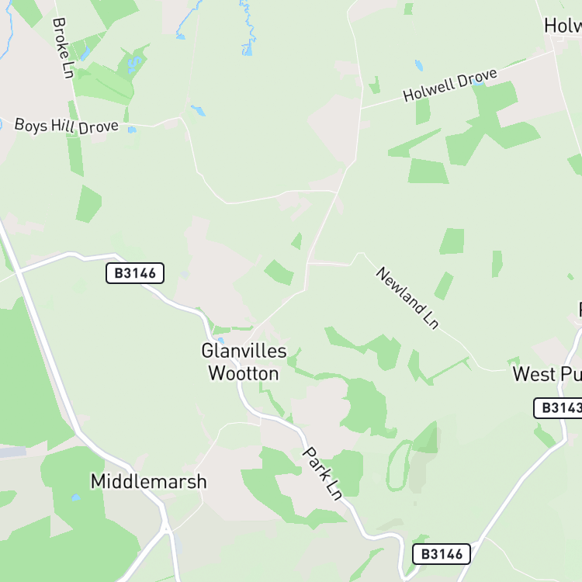This screenshot has height=582, width=582.
Task: Click the B3143 road shield
Action: [558, 408]
